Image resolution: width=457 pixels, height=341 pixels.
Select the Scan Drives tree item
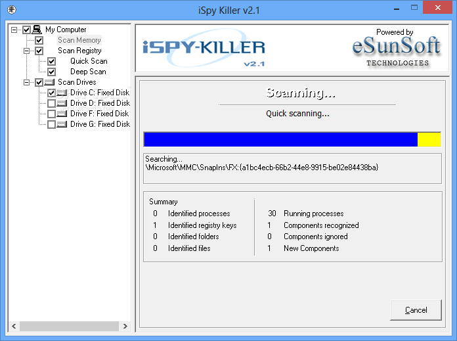click(77, 82)
